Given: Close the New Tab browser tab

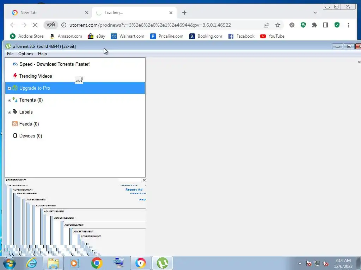Looking at the screenshot, I should pos(87,13).
